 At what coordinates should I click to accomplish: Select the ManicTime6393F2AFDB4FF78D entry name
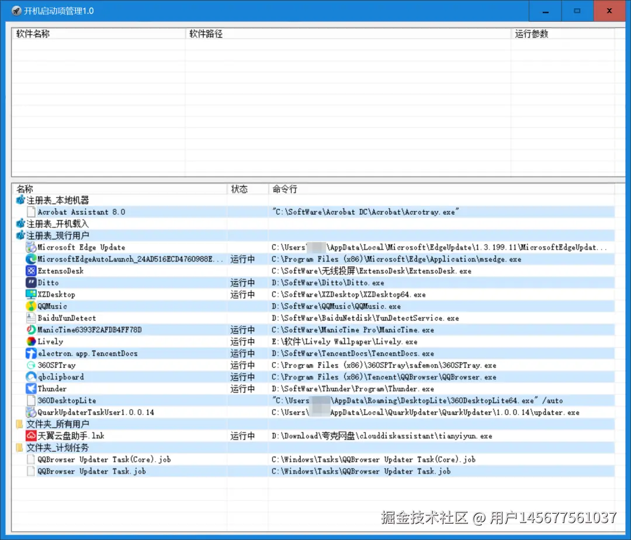90,329
